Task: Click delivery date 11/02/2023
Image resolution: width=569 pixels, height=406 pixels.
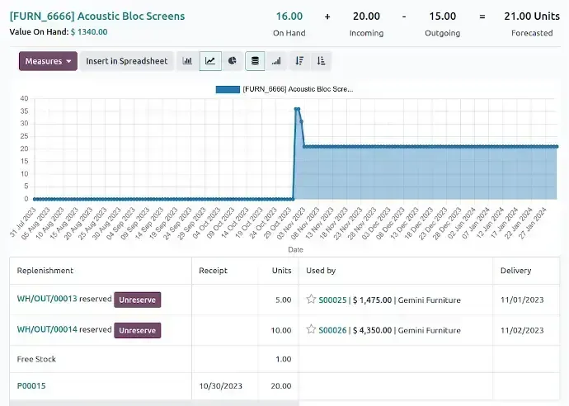Action: click(x=522, y=330)
